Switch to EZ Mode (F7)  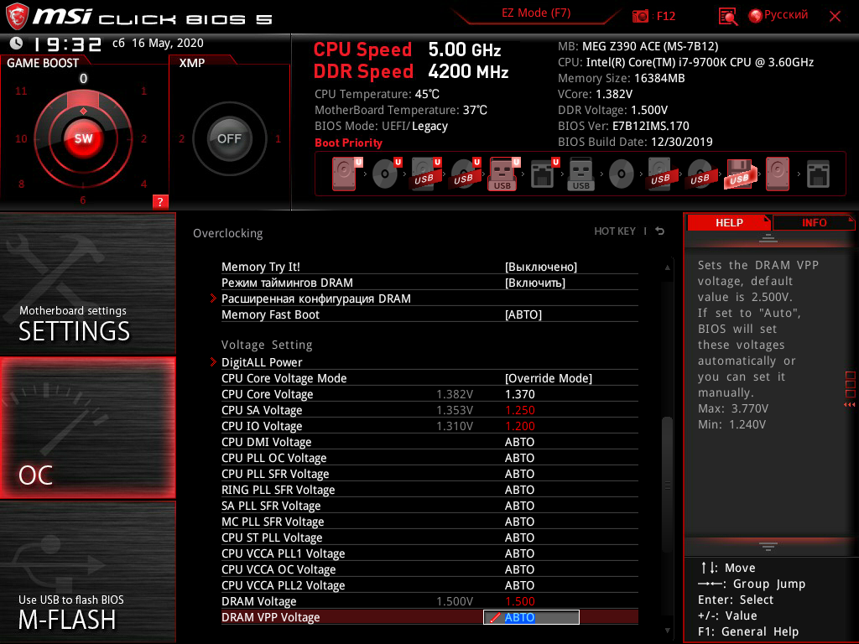click(x=536, y=13)
